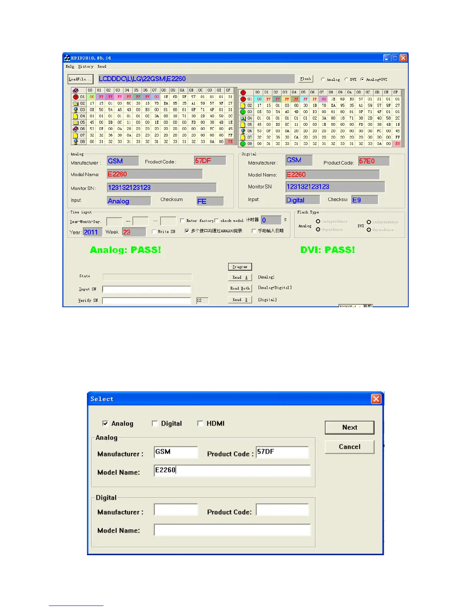Open the Read menu in the menu bar
Screen dimensions: 471x609
[102, 67]
